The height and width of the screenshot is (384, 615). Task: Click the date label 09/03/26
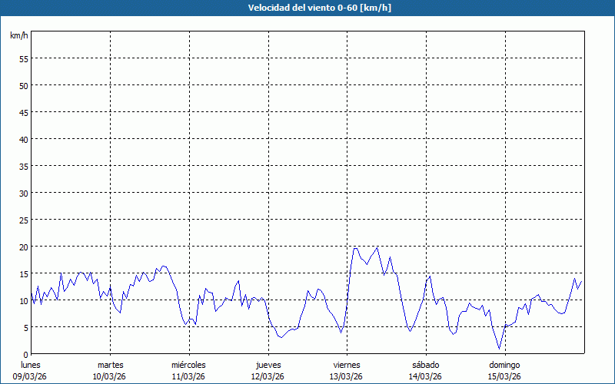[31, 376]
